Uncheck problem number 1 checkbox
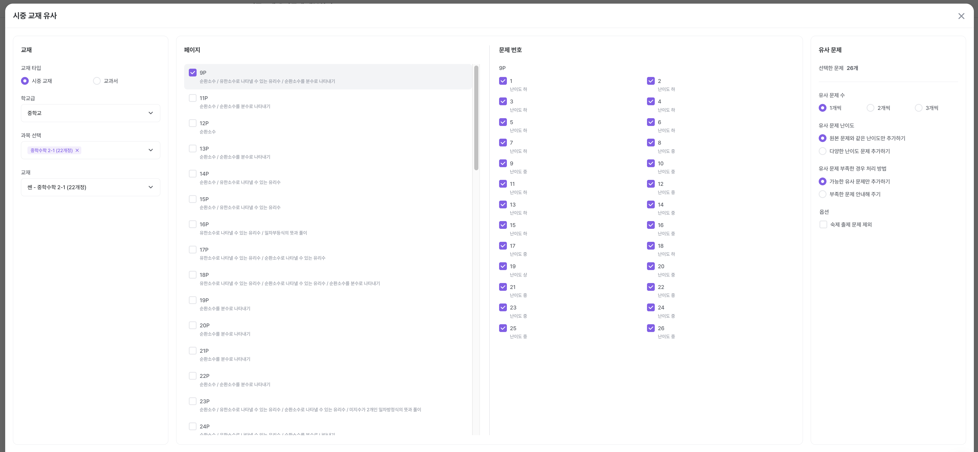Image resolution: width=978 pixels, height=452 pixels. click(x=503, y=81)
